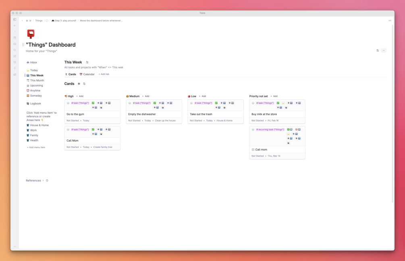Click Add in Priority not set column

click(274, 96)
